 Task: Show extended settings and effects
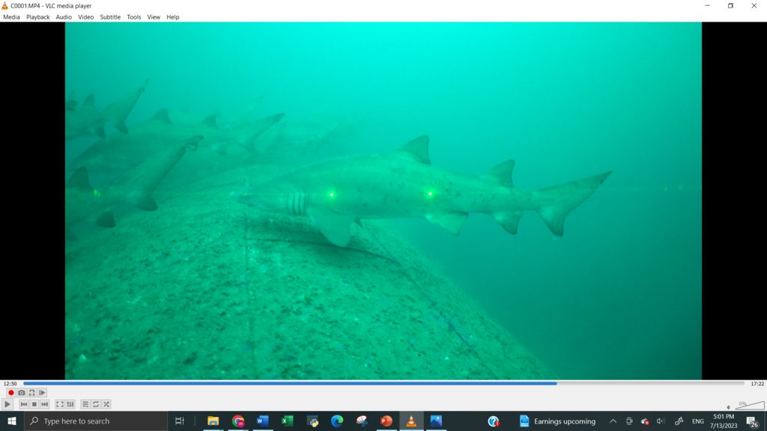(70, 404)
